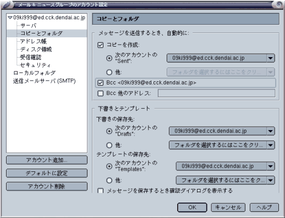Open the templates folder picker dropdown
Screen dimensions: 285x218
[226, 180]
